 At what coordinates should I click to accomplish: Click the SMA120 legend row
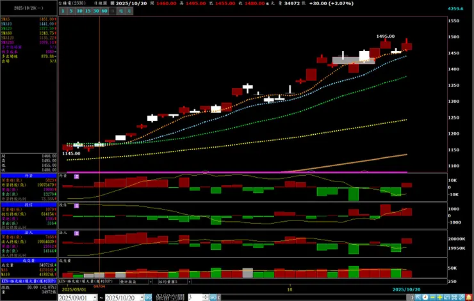28,38
